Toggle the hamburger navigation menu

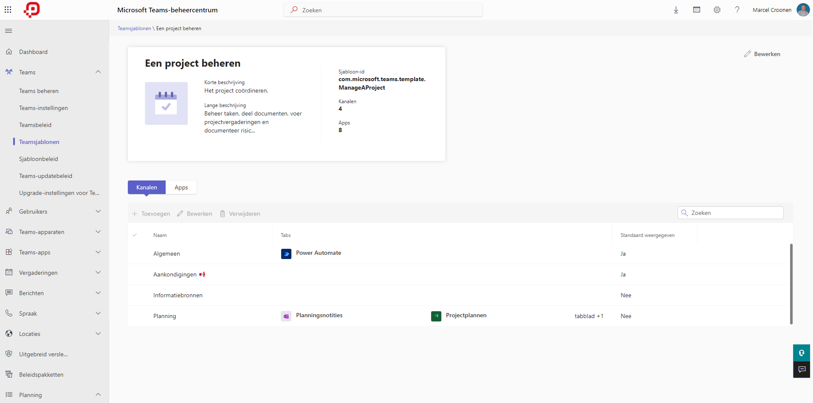point(8,31)
